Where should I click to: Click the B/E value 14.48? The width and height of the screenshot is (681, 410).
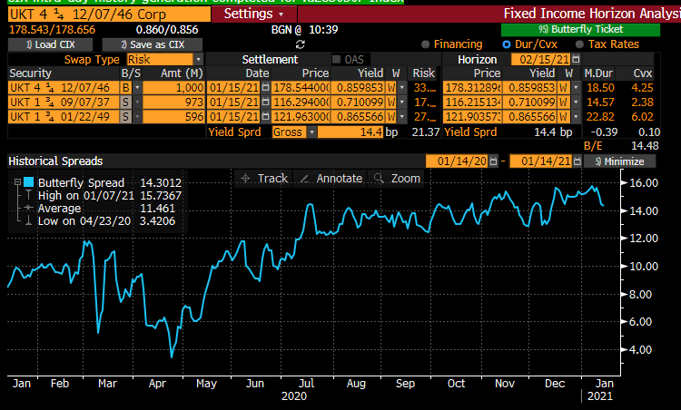645,146
